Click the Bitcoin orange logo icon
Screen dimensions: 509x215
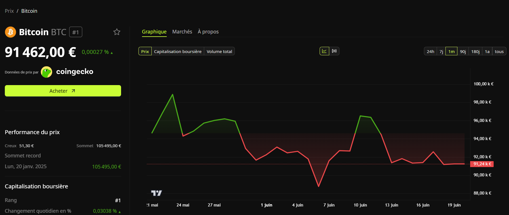point(10,32)
